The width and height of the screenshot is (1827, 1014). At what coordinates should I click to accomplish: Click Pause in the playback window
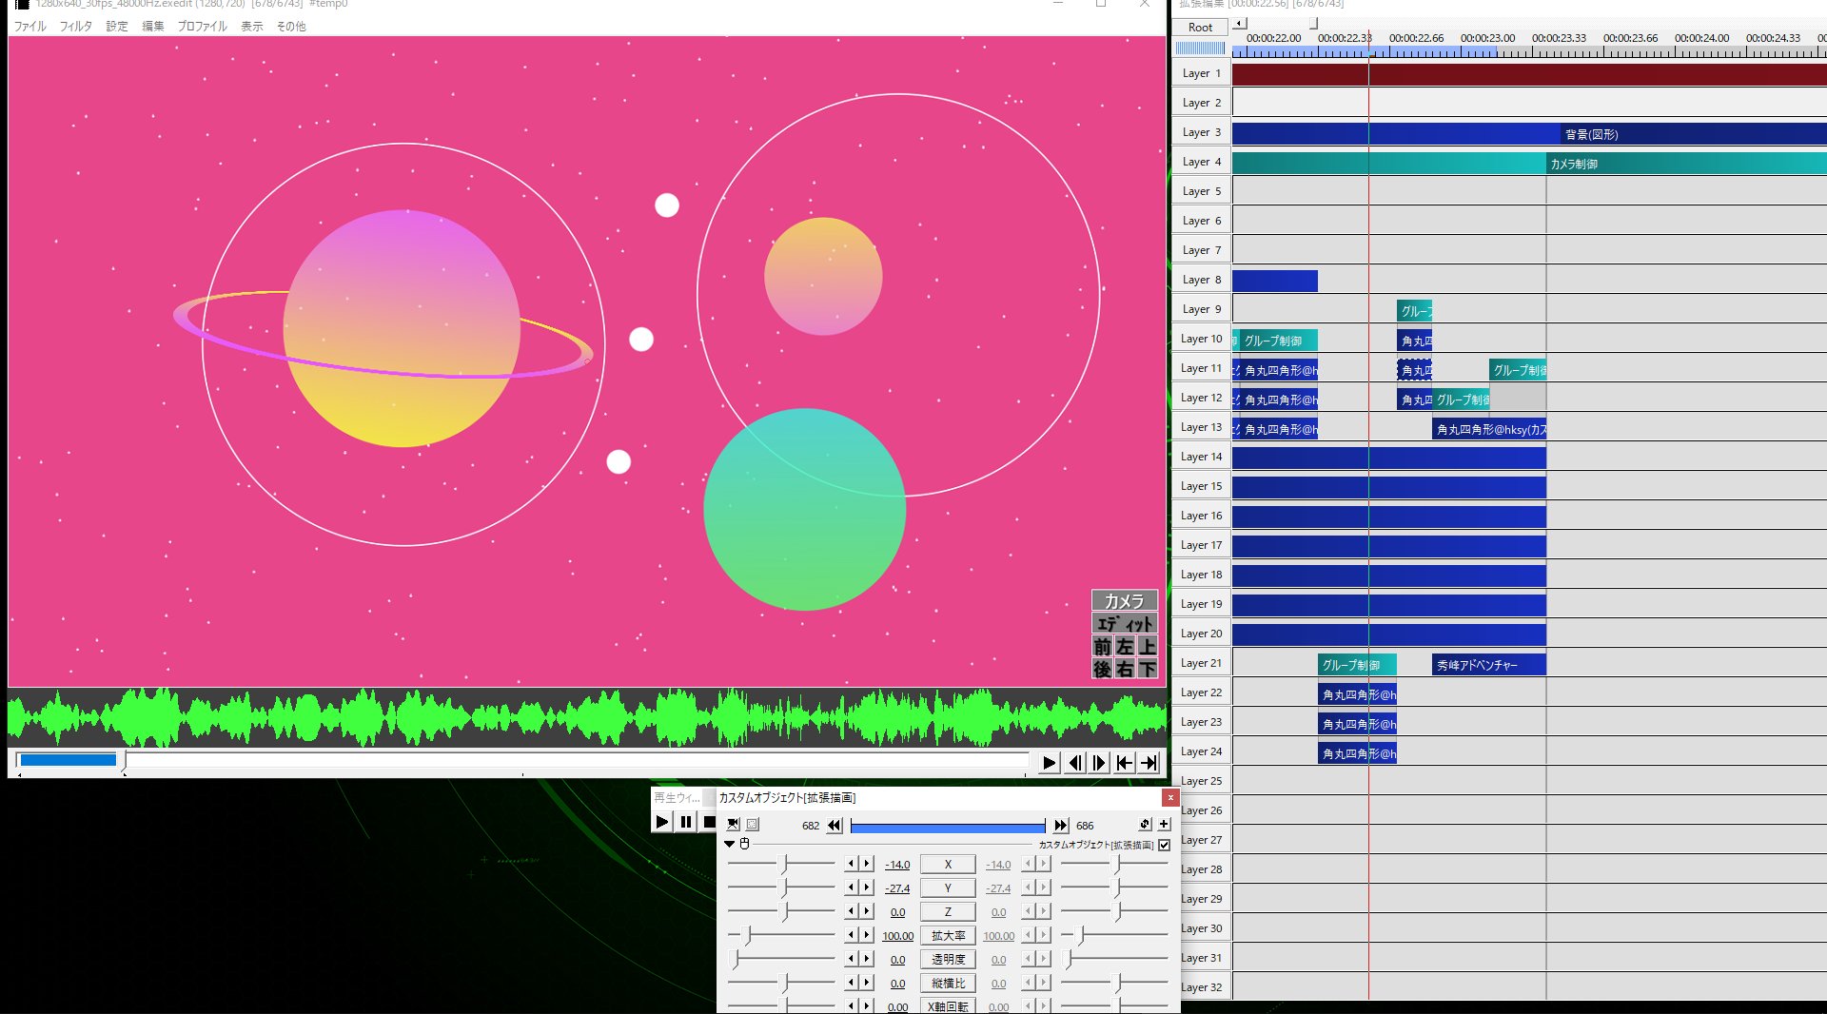click(x=686, y=822)
